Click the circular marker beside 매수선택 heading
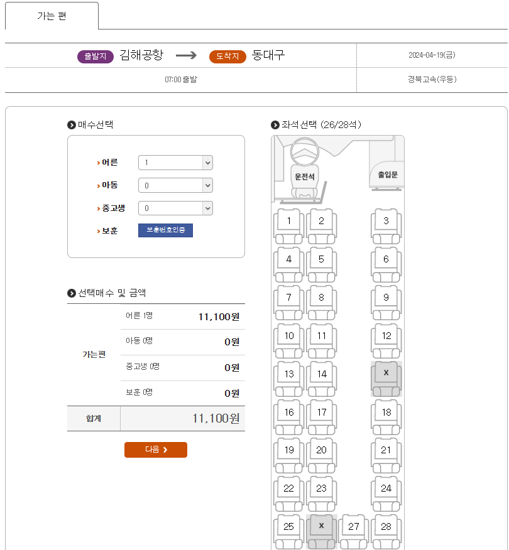509x550 pixels. coord(70,125)
